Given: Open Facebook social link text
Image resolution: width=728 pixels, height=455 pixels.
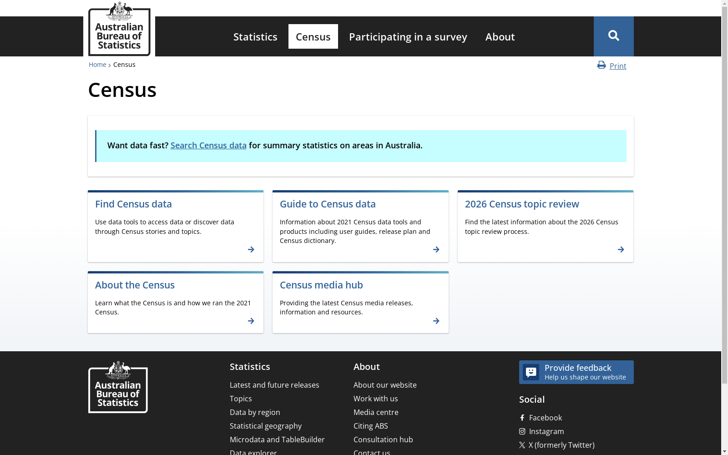Looking at the screenshot, I should [546, 418].
